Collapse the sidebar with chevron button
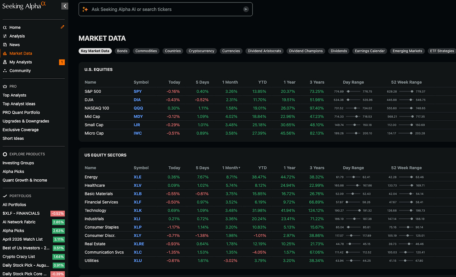The width and height of the screenshot is (456, 277). coord(65,6)
